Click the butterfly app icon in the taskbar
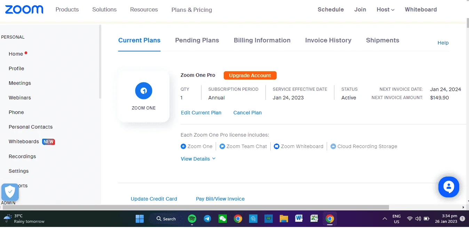This screenshot has width=469, height=228. [x=269, y=219]
